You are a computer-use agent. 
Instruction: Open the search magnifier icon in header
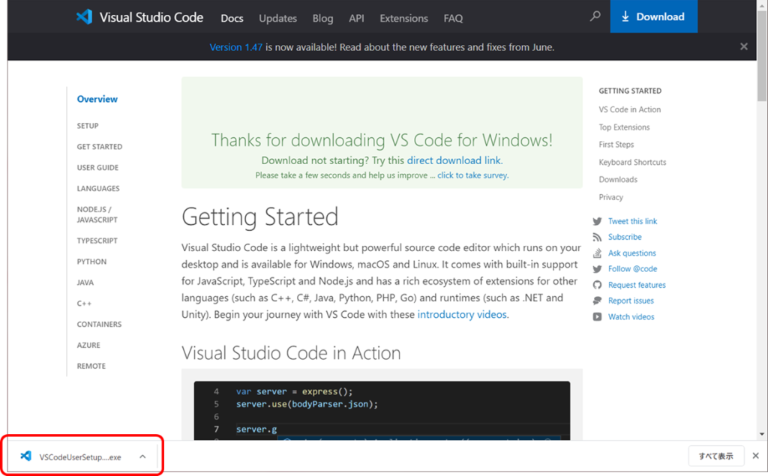click(x=595, y=16)
